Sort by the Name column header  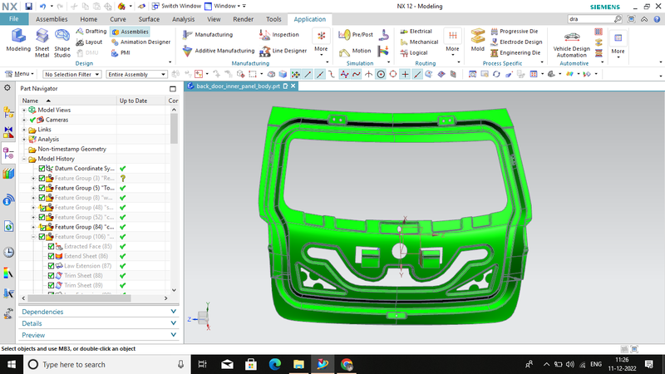(x=68, y=101)
